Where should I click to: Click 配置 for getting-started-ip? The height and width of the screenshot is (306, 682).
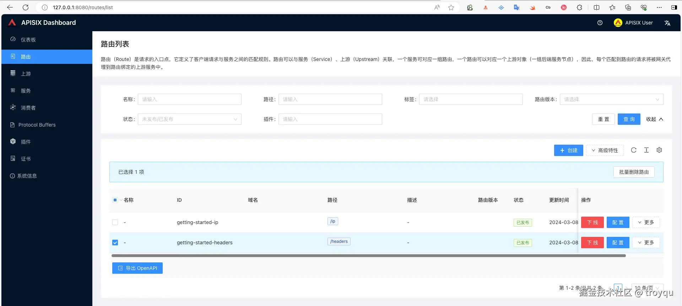click(618, 222)
